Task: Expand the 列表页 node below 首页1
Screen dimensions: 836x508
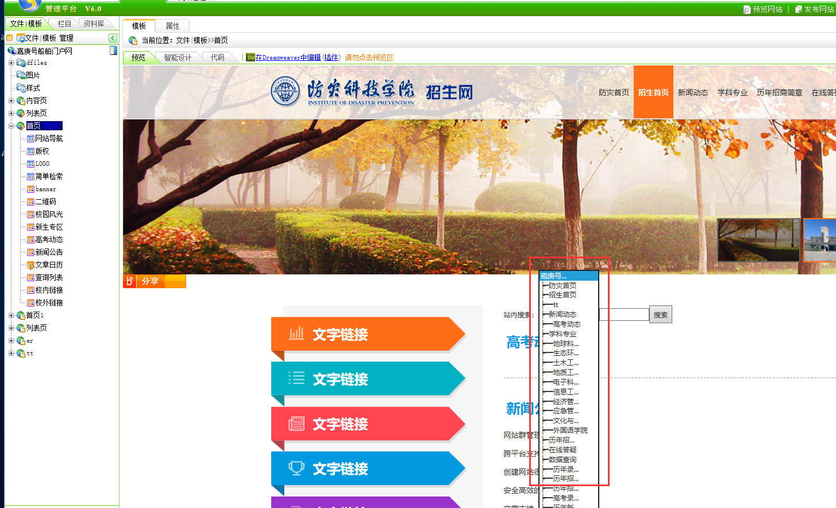Action: (x=11, y=328)
